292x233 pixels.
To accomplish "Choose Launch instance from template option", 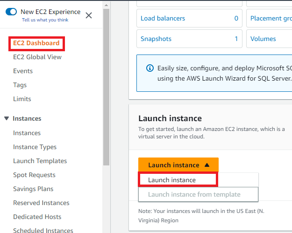I will coord(194,194).
